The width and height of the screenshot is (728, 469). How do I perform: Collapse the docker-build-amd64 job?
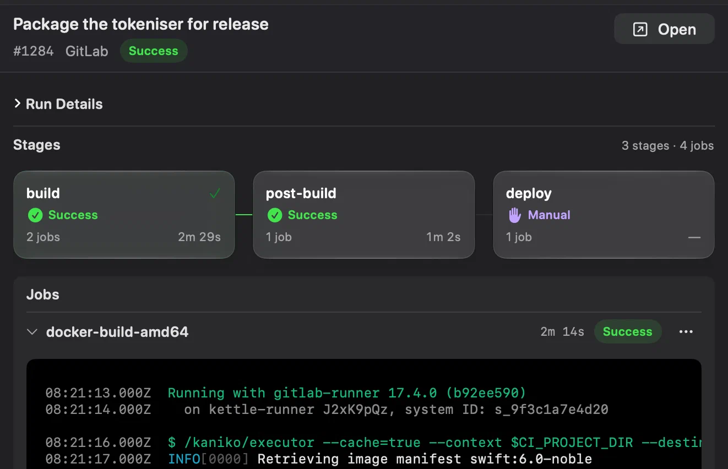point(32,332)
